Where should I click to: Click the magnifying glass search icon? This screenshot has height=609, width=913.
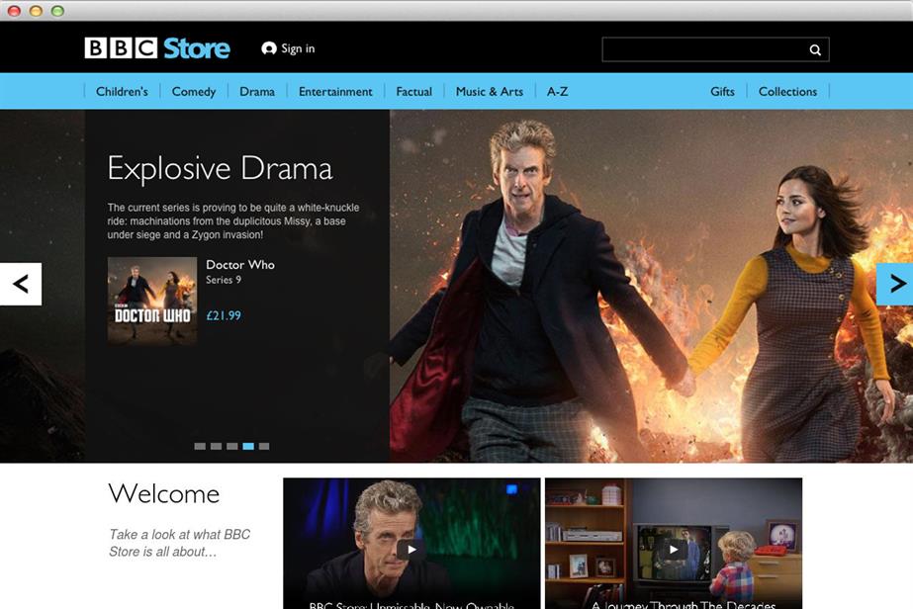815,50
